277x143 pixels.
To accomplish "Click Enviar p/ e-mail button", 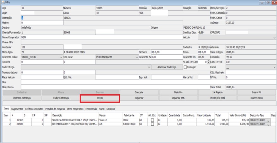I will coord(217,98).
